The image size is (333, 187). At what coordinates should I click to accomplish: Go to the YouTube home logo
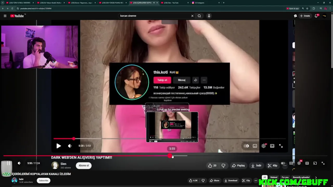(x=17, y=16)
